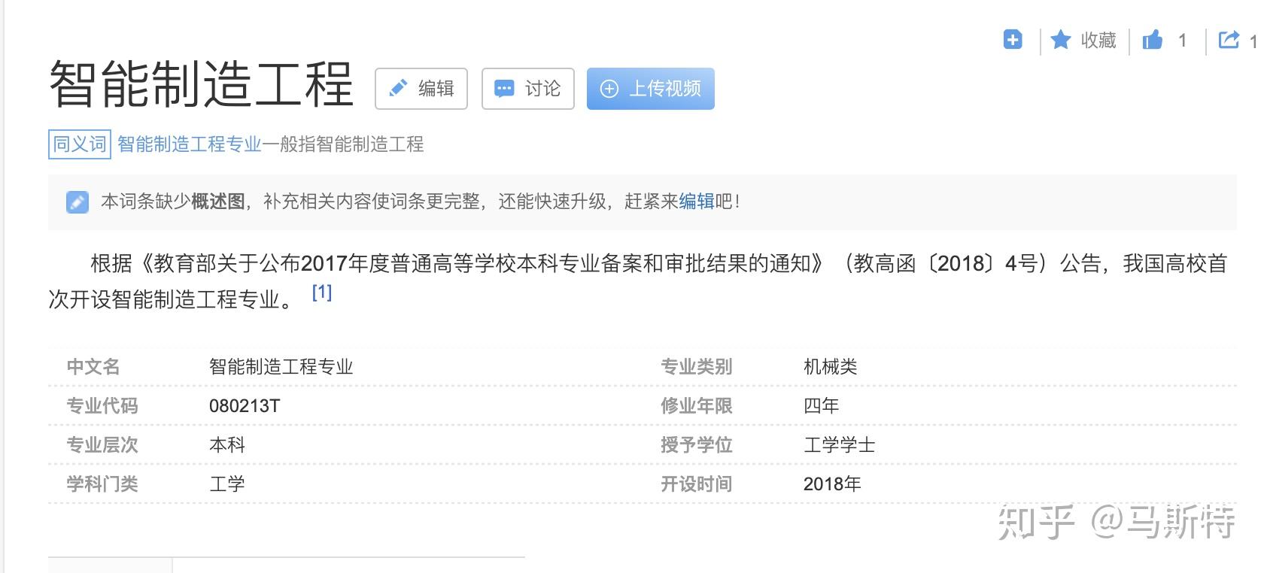Open the 智能制造工程专业 synonym link
1267x573 pixels.
(190, 144)
